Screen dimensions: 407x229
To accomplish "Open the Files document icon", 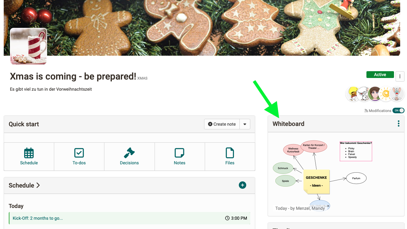I will pos(230,153).
